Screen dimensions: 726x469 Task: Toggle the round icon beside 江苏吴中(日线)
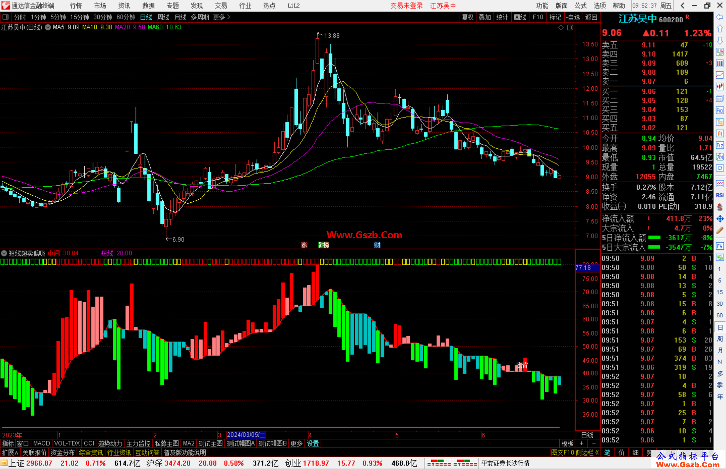point(48,27)
